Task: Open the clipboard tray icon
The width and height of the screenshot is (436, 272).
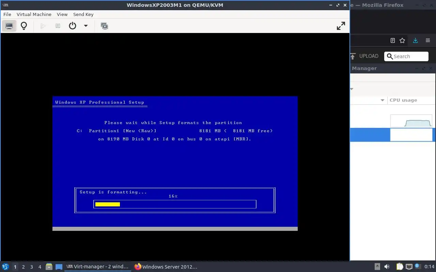Action: (400, 267)
